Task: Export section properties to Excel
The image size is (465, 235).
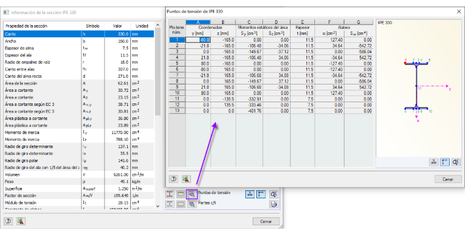Action: coord(21,221)
